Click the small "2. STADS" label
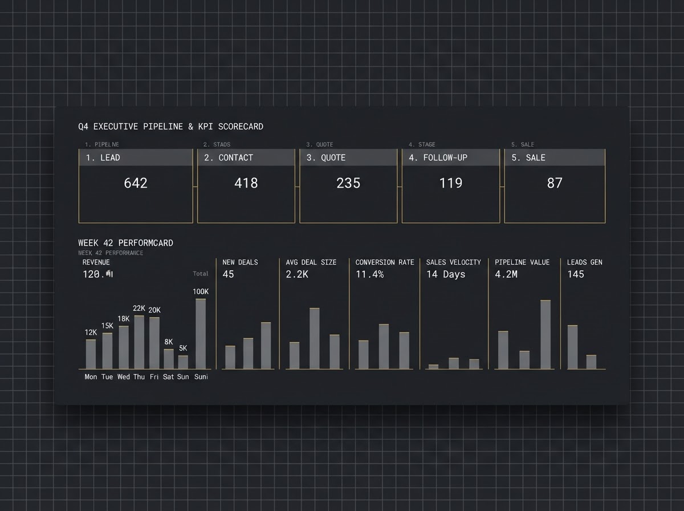 (x=217, y=144)
